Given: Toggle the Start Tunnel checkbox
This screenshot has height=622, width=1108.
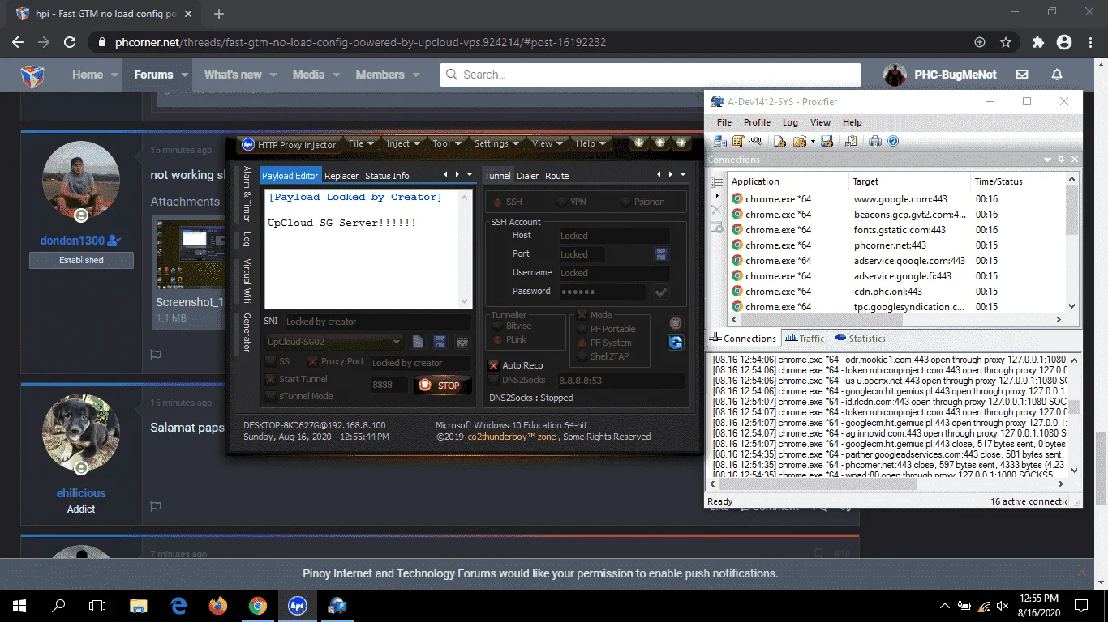Looking at the screenshot, I should coord(271,379).
